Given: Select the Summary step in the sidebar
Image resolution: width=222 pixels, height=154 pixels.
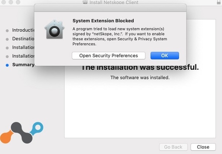Looking at the screenshot, I should pos(23,65).
